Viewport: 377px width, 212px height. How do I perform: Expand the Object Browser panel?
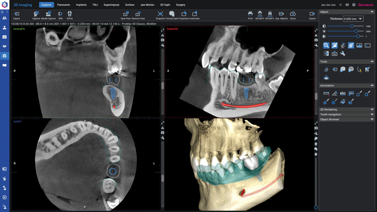tap(347, 119)
